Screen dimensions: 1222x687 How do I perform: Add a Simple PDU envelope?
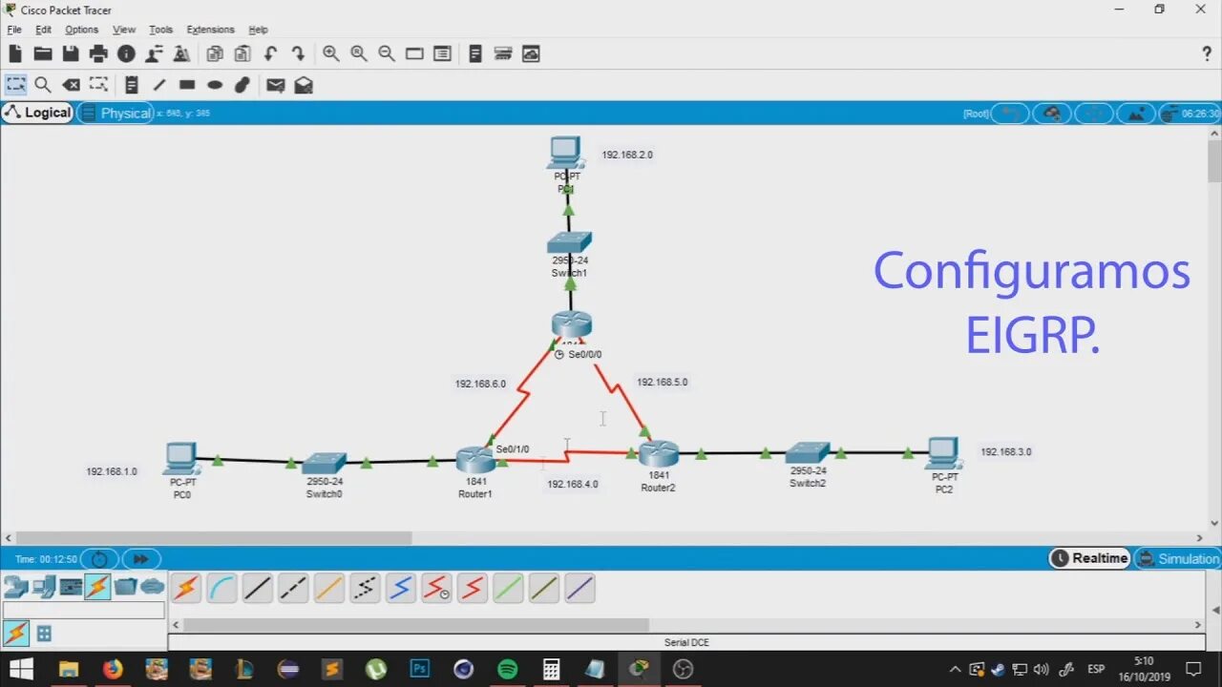pyautogui.click(x=276, y=85)
